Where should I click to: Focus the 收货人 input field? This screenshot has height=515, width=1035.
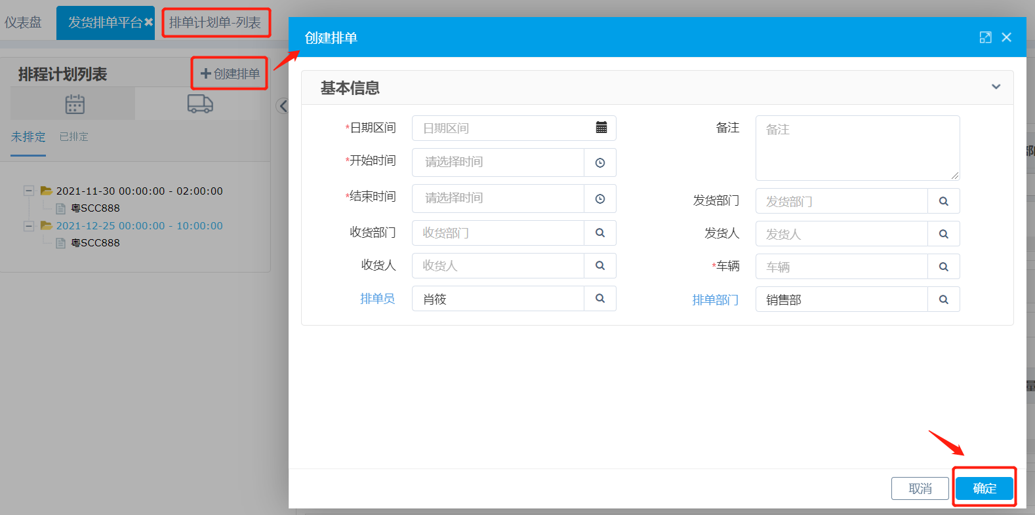pyautogui.click(x=498, y=265)
